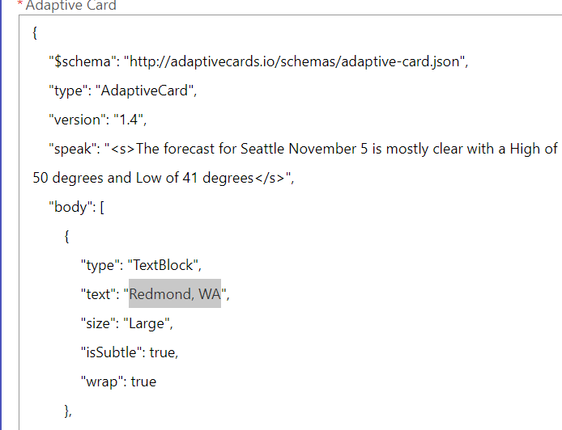This screenshot has width=562, height=430.
Task: Click the "wrap" key name
Action: click(100, 382)
